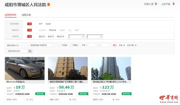The width and height of the screenshot is (180, 105).
Task: Open the Audi A8L car thumbnail
Action: [24, 68]
